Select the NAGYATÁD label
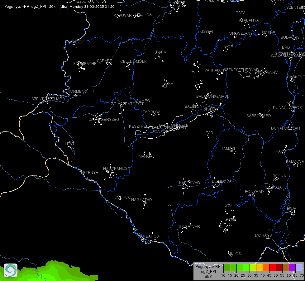This screenshot has width=305, height=281. tap(141, 200)
